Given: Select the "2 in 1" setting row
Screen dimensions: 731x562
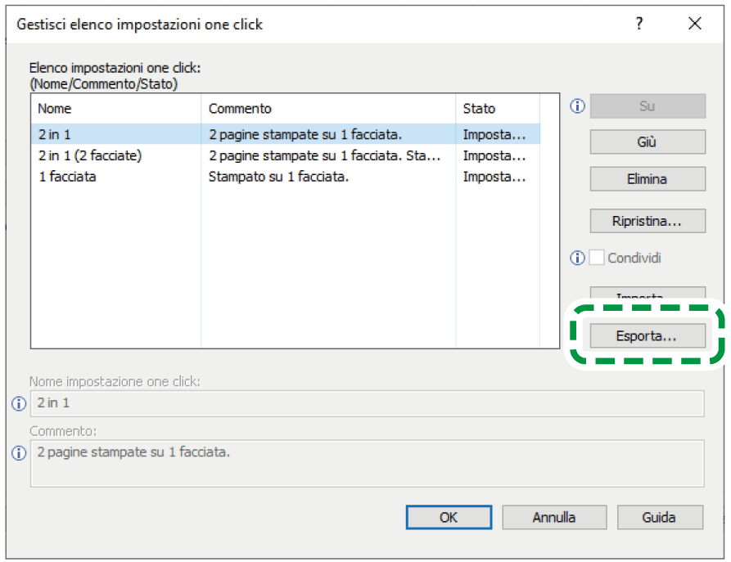Looking at the screenshot, I should 115,133.
